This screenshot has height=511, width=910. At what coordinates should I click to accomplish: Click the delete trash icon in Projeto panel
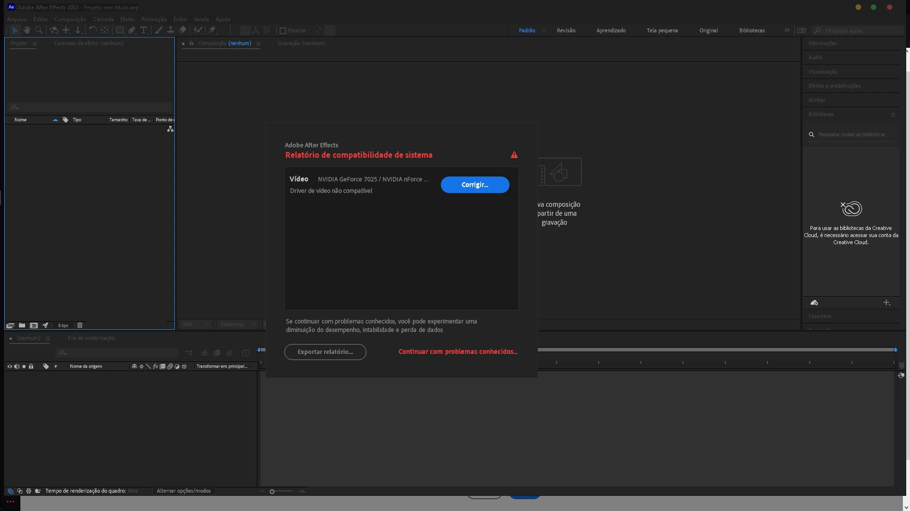(x=80, y=326)
